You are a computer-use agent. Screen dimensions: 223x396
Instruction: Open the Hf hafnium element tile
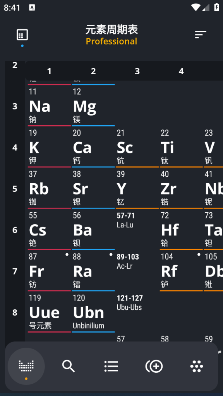pos(181,230)
